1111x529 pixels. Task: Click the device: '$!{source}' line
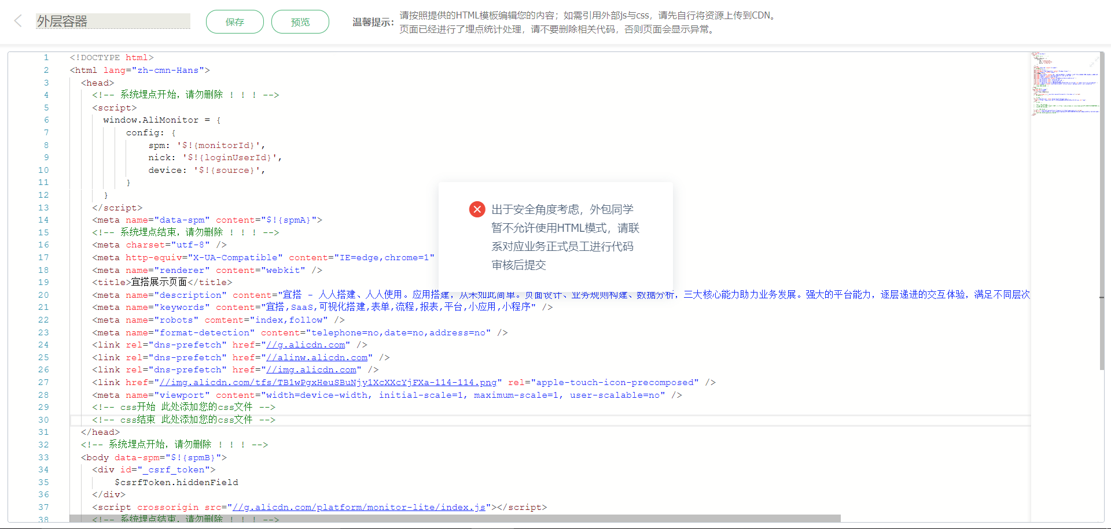pos(207,171)
